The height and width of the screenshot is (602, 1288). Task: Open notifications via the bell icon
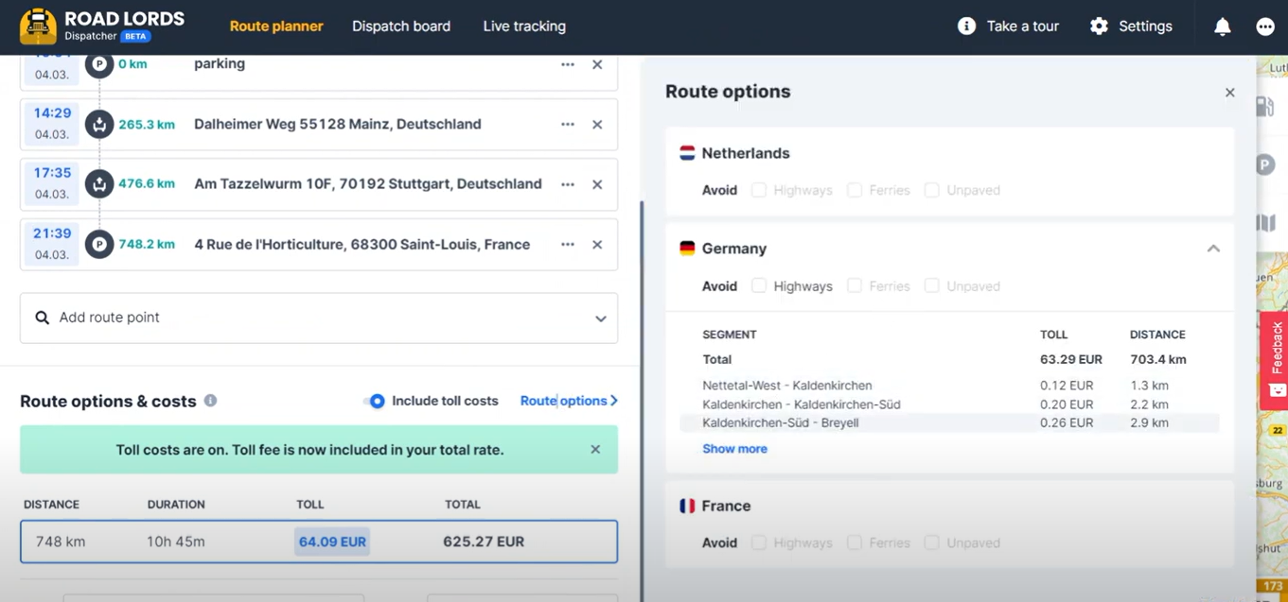click(x=1222, y=26)
